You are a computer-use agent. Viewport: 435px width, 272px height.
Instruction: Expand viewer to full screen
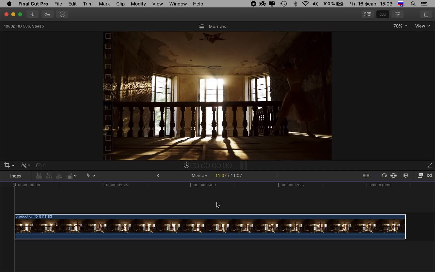pos(430,165)
